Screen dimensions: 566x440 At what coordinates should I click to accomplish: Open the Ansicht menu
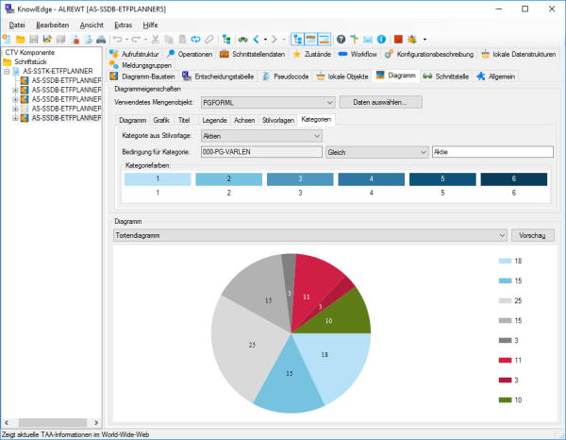(92, 25)
